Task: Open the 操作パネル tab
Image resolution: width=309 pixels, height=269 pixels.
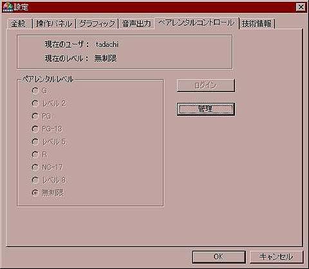Action: pos(54,23)
